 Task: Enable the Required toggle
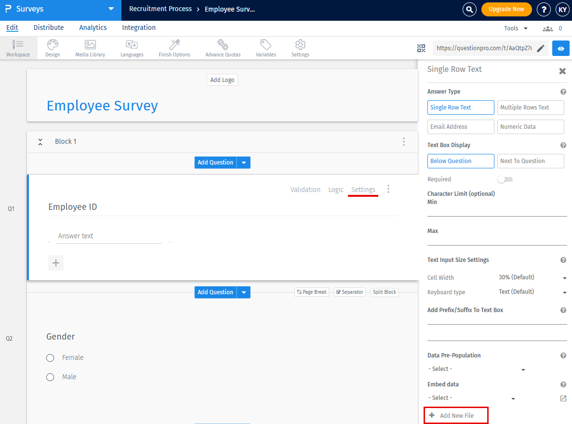[x=505, y=179]
